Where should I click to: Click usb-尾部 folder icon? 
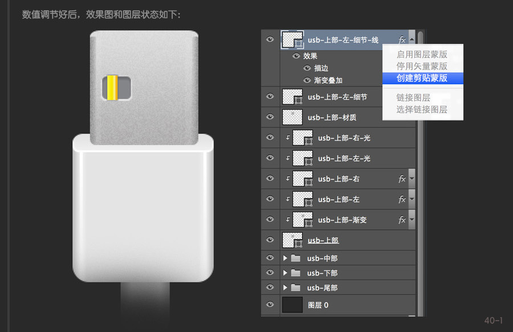pyautogui.click(x=296, y=288)
